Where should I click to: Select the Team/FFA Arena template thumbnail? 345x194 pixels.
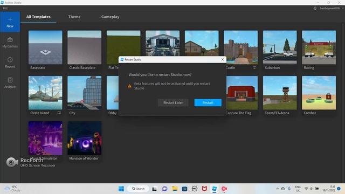pyautogui.click(x=280, y=93)
